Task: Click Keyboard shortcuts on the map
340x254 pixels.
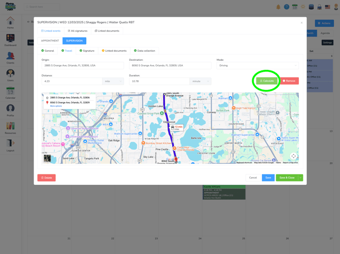Action: click(244, 163)
